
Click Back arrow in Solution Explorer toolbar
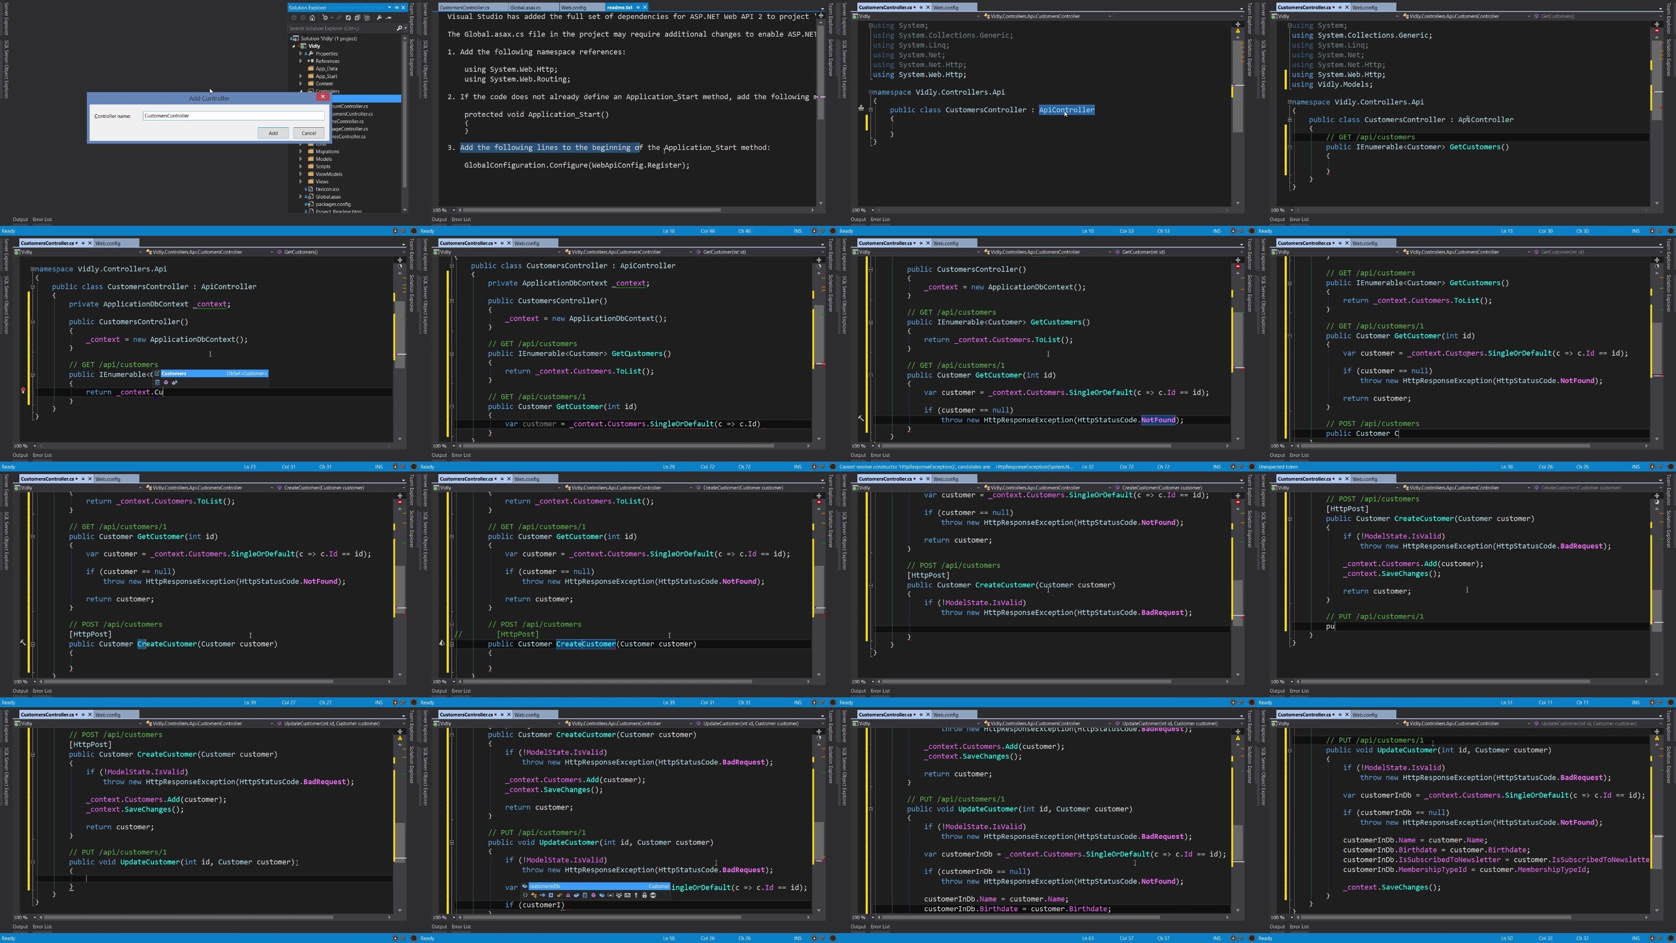[294, 18]
